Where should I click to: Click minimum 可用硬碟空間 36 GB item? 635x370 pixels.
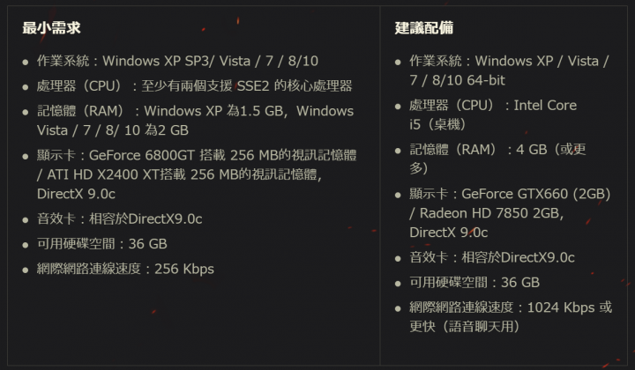(102, 244)
